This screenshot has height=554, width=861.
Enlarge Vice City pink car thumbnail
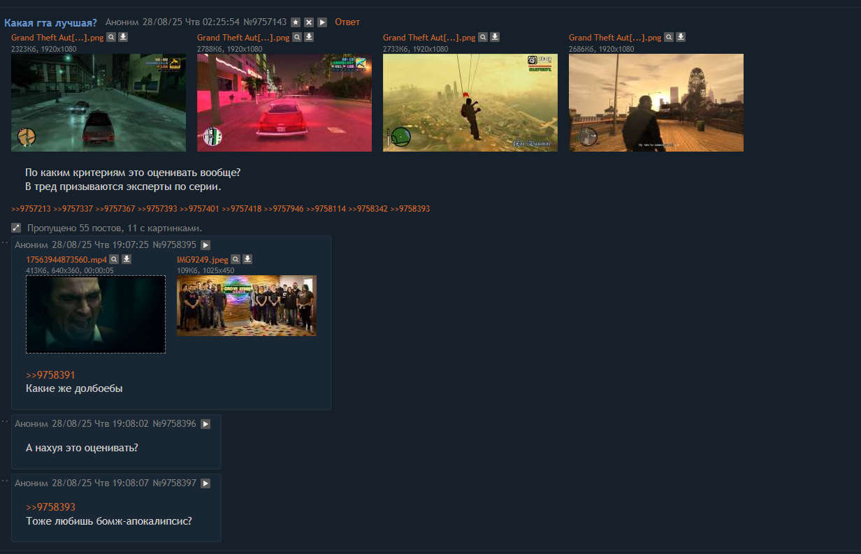[x=284, y=103]
